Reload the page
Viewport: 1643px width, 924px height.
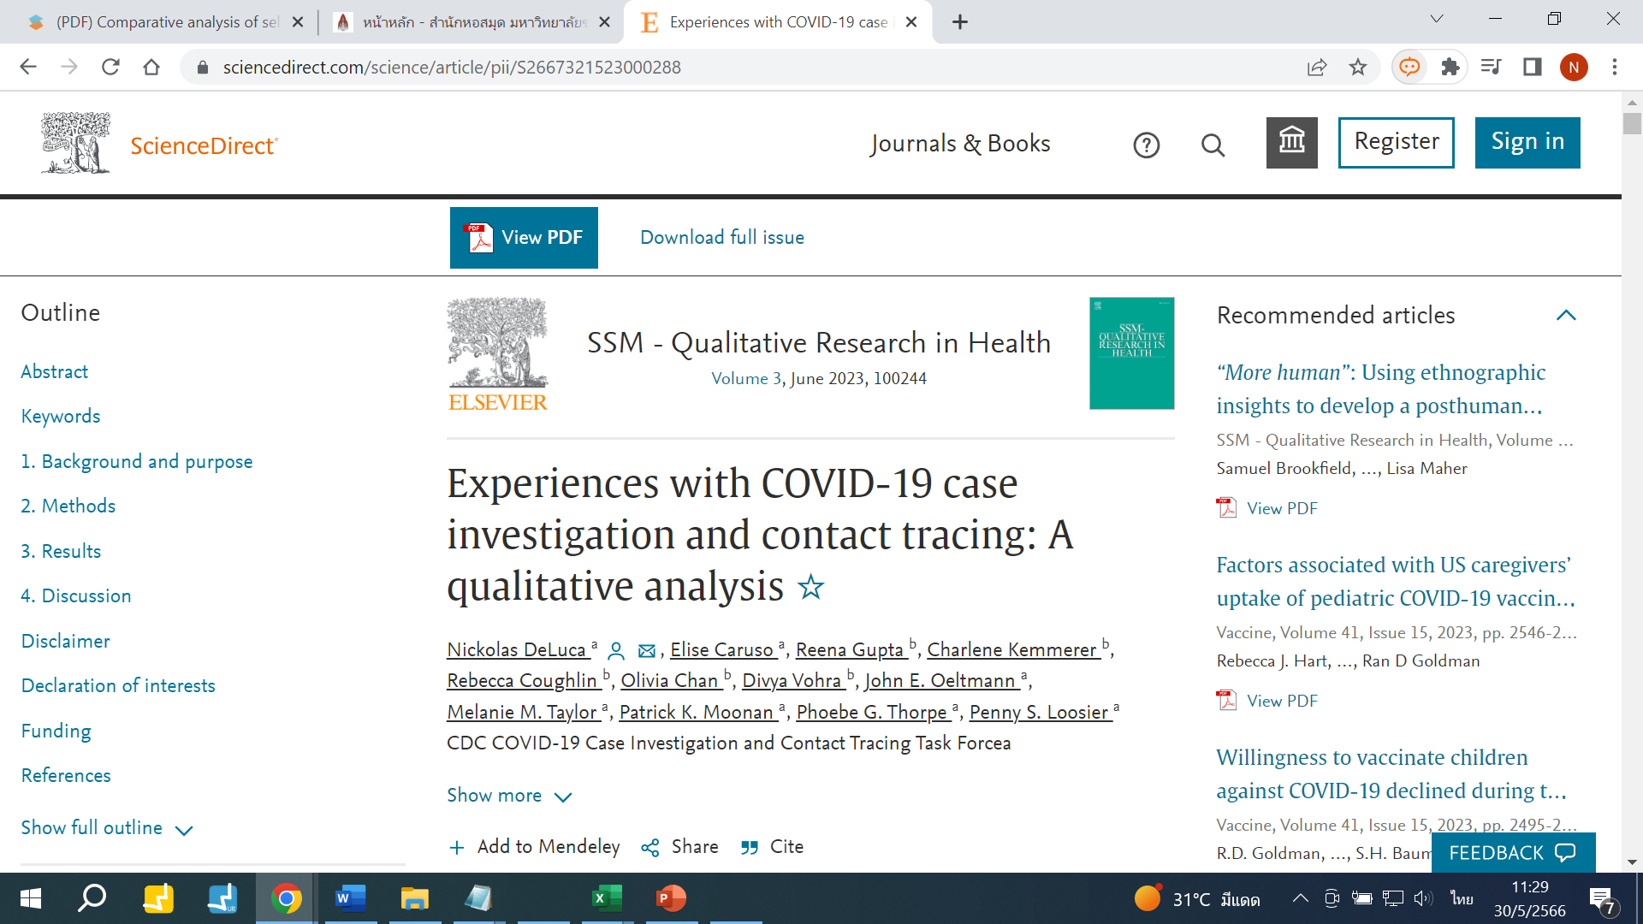110,67
